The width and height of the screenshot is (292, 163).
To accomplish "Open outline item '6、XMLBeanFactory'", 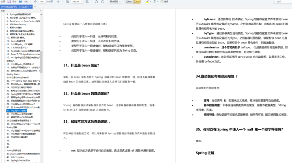I will [16, 24].
